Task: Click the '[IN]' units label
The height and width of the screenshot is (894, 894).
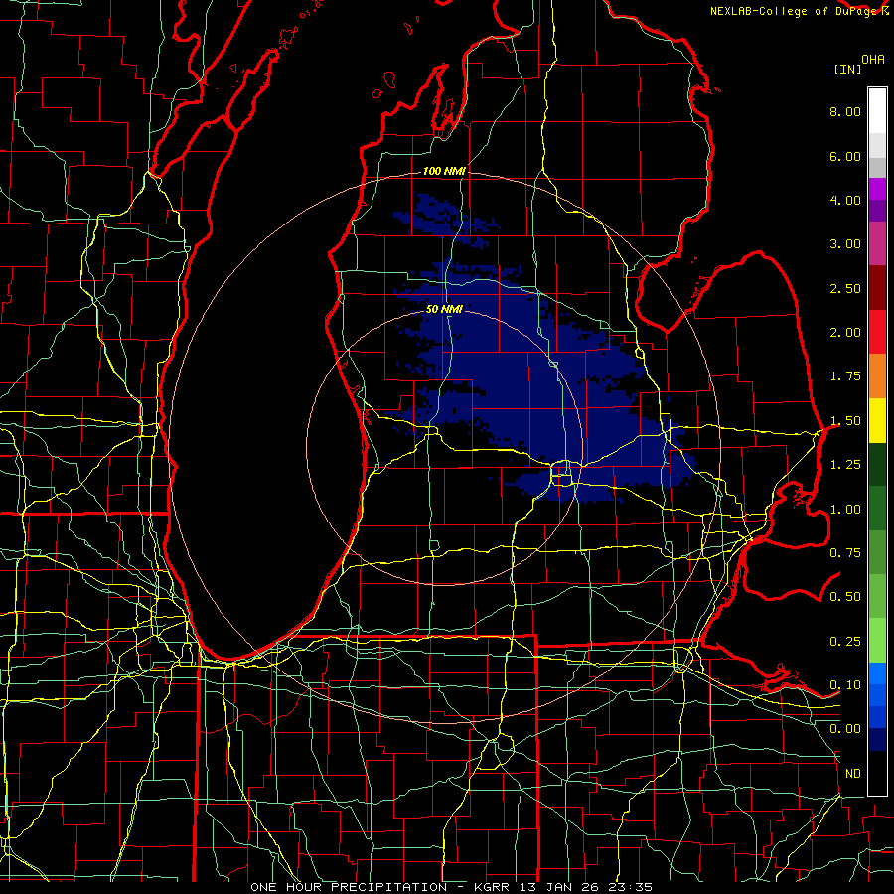Action: tap(847, 69)
